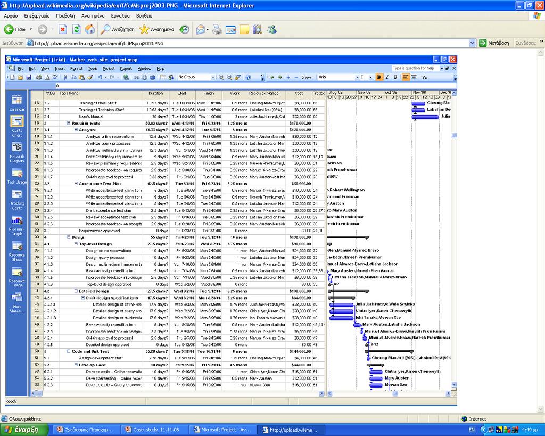Image resolution: width=545 pixels, height=436 pixels.
Task: Click the Project Help question mark icon
Action: pos(248,77)
